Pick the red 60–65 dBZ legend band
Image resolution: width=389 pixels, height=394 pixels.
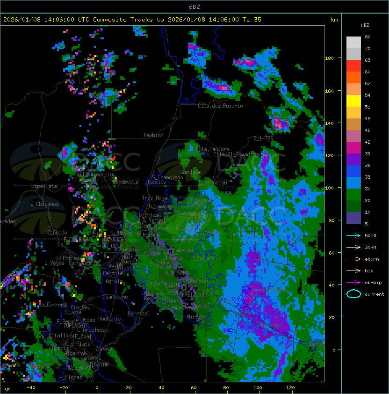coord(353,66)
